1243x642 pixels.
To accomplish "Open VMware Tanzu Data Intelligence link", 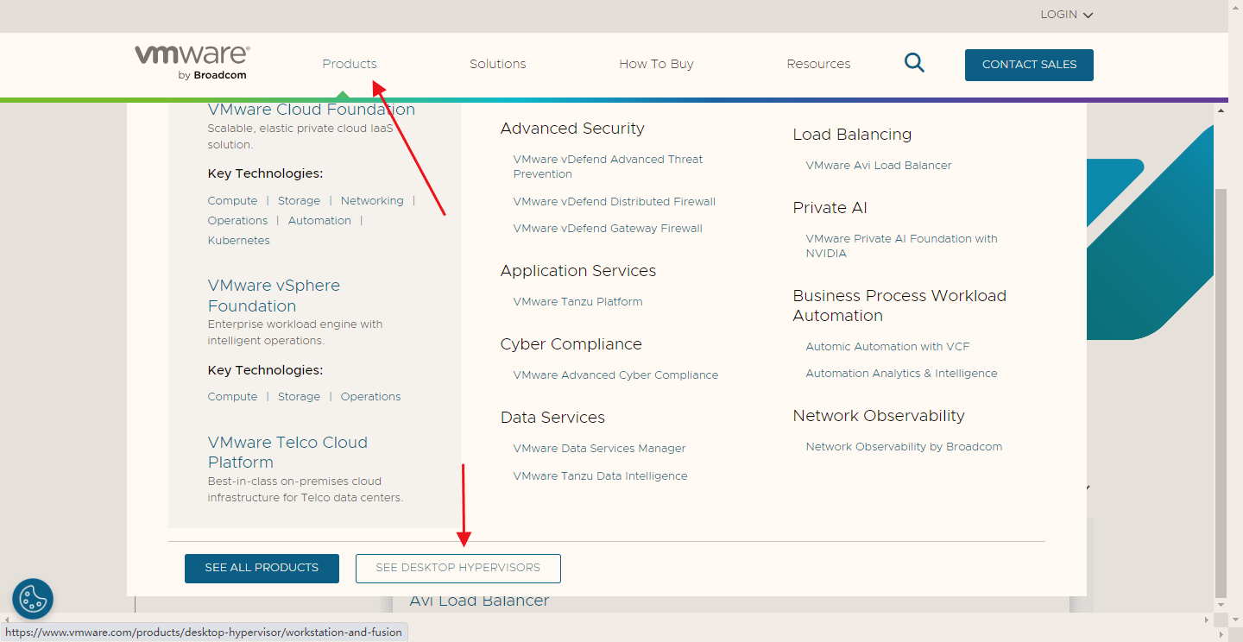I will coord(600,475).
